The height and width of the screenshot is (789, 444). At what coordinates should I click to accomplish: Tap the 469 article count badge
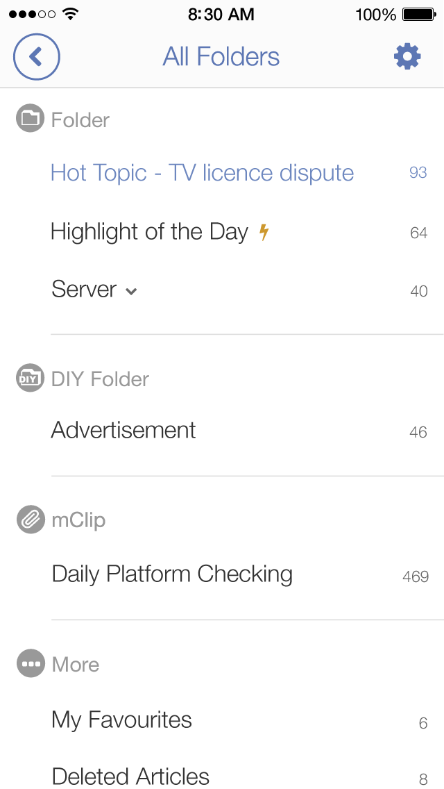[415, 576]
